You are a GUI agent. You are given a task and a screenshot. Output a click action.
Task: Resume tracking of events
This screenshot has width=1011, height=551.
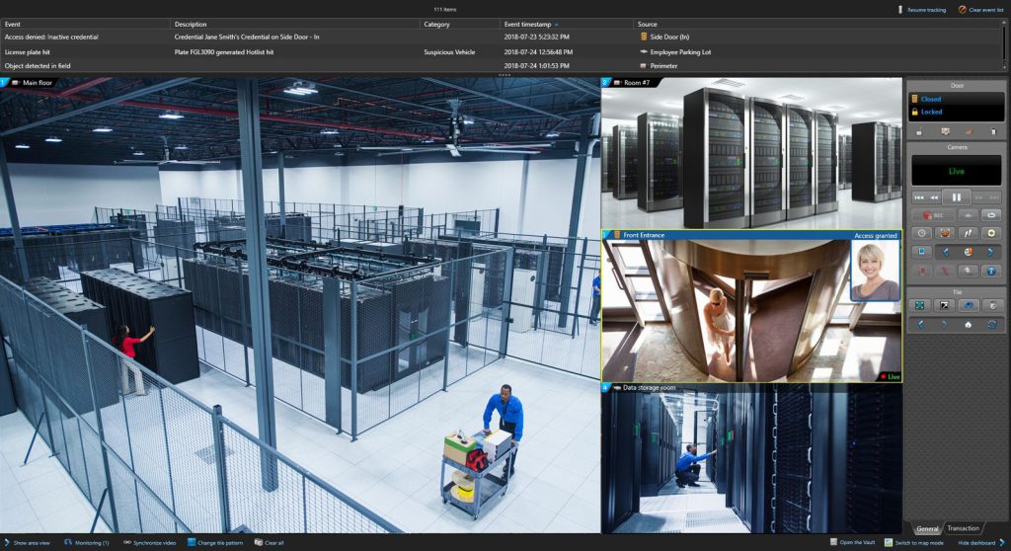coord(921,9)
